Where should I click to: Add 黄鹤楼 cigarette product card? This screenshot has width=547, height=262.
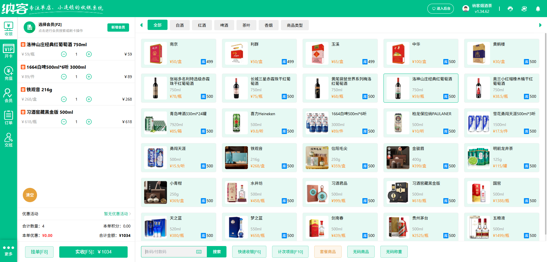(502, 53)
